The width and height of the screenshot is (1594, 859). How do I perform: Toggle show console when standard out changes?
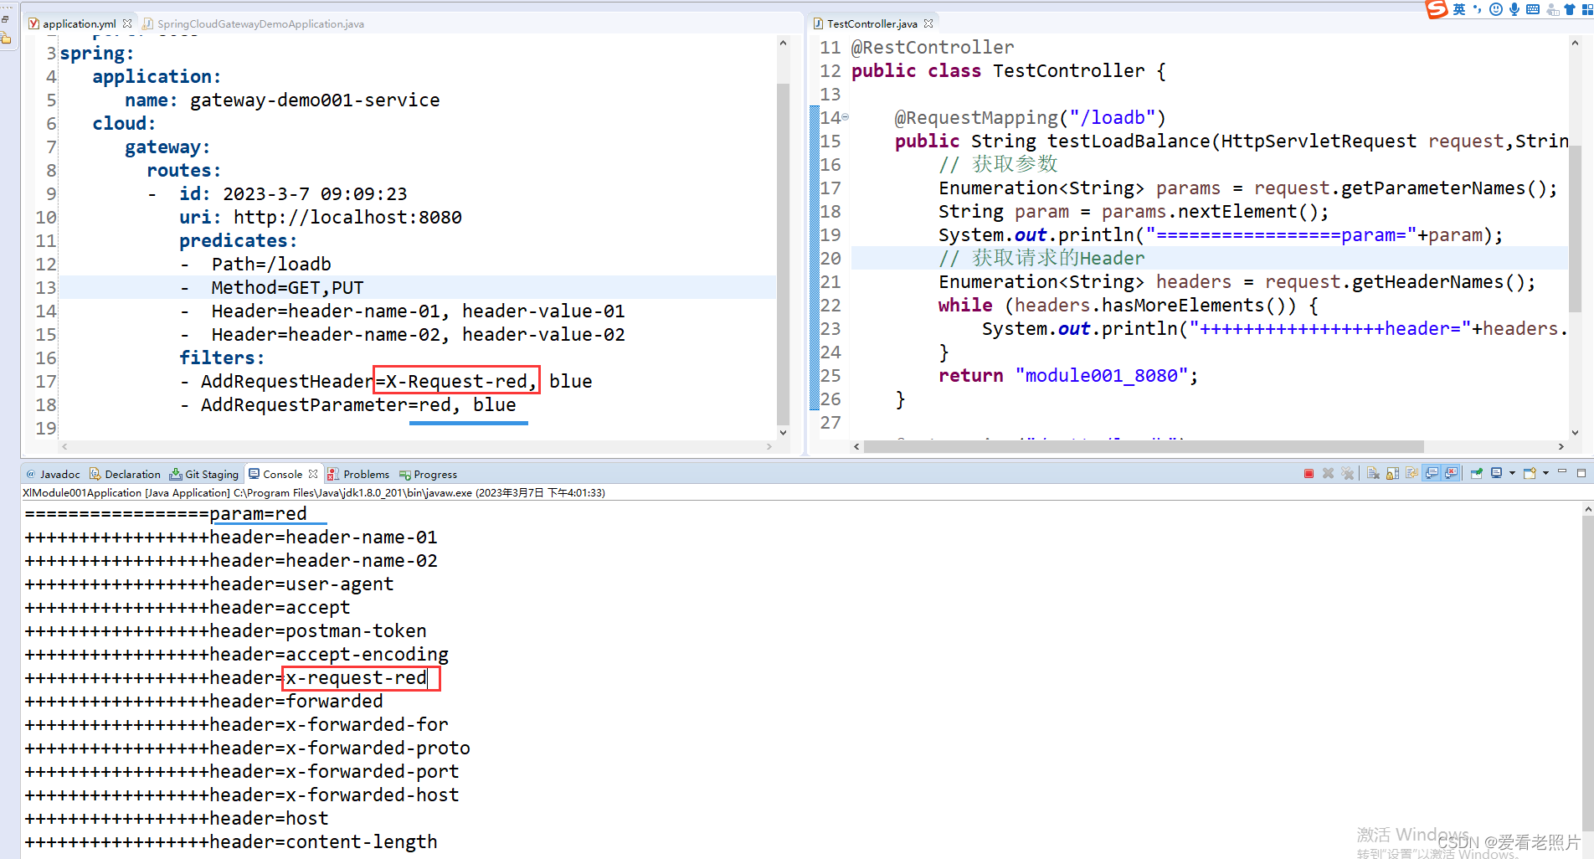[1432, 473]
